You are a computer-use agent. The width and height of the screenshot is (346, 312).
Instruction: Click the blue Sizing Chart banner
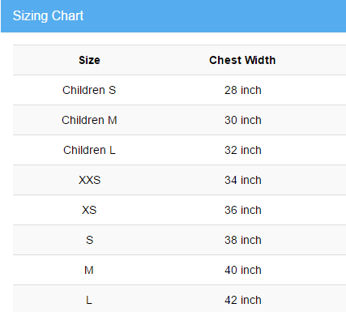click(x=173, y=16)
